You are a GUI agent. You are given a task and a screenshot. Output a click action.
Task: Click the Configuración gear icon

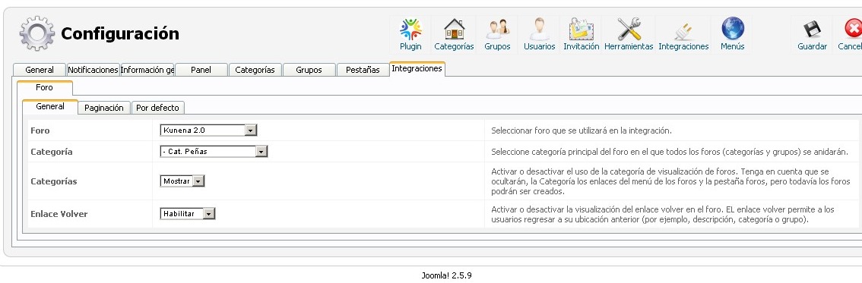tap(36, 33)
